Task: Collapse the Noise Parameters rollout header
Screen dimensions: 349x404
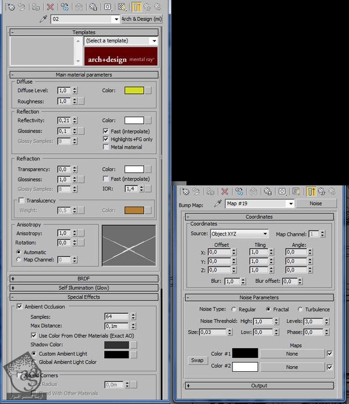Action: pyautogui.click(x=259, y=297)
